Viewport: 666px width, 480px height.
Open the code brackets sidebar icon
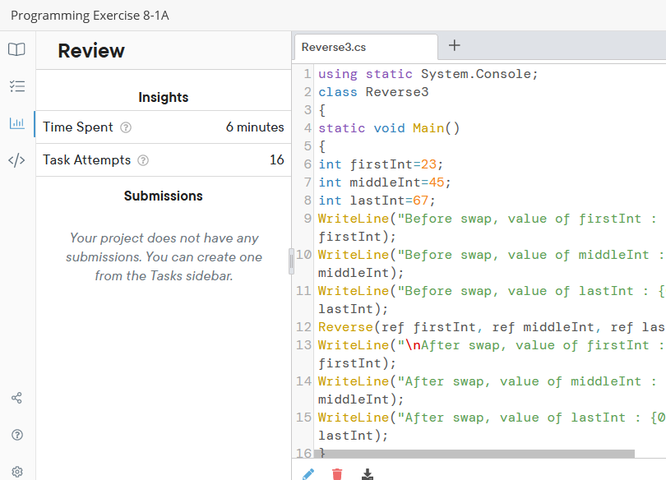coord(16,160)
